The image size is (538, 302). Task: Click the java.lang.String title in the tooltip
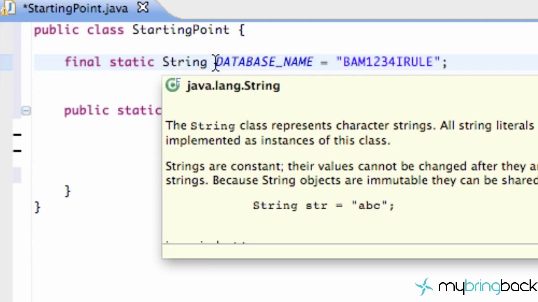tap(233, 86)
